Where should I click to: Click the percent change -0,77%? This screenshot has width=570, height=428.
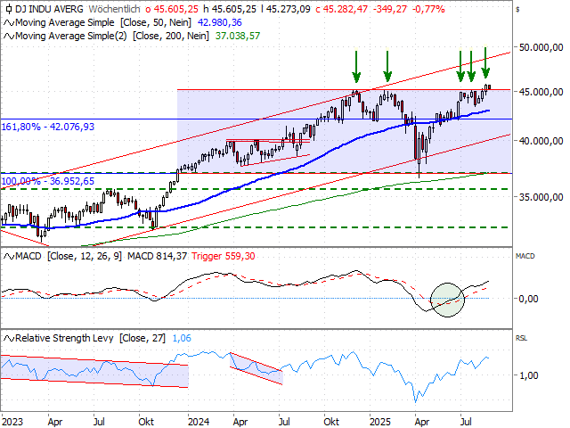pyautogui.click(x=428, y=9)
